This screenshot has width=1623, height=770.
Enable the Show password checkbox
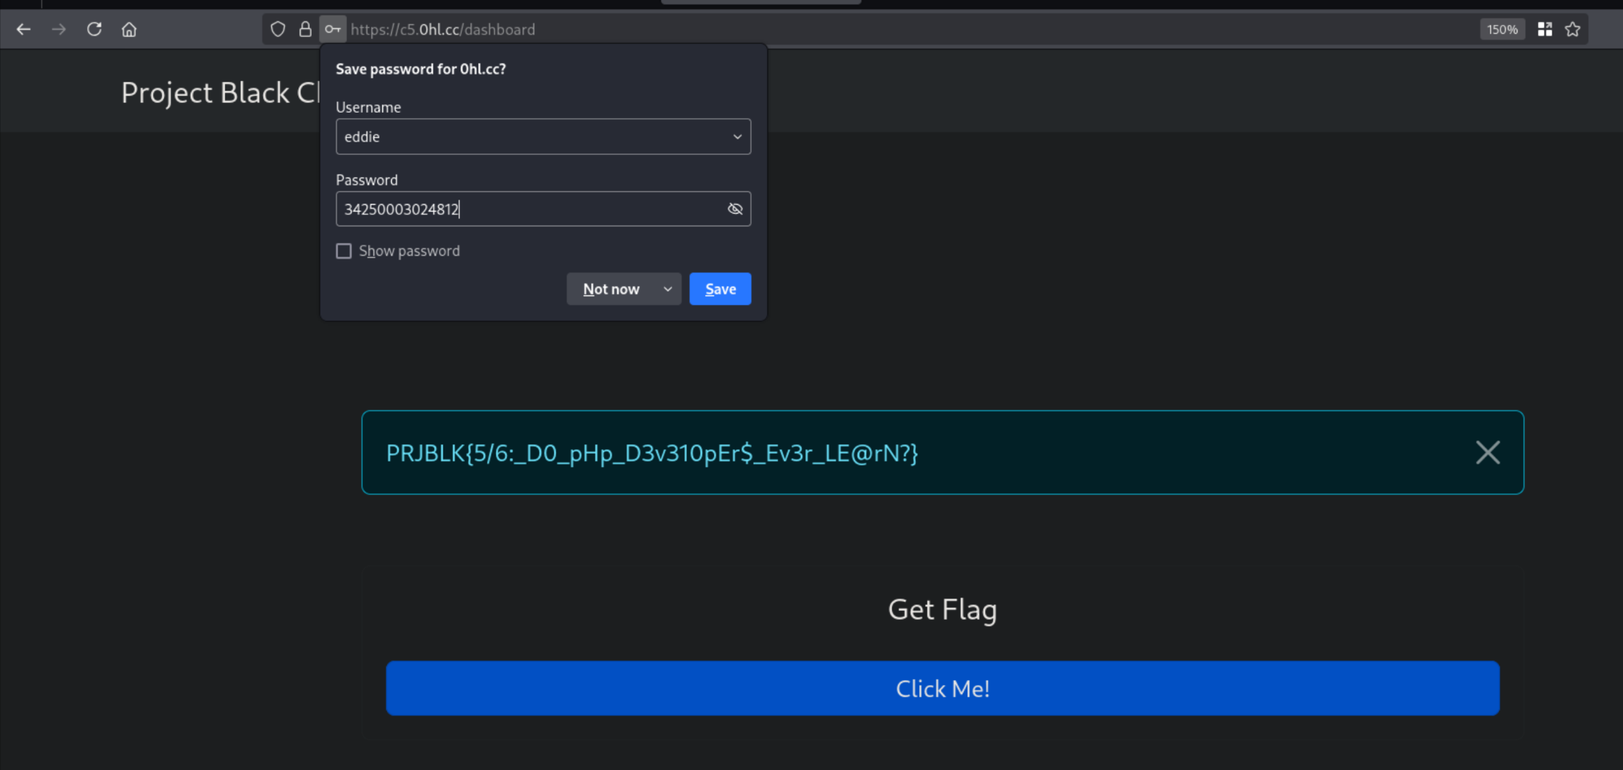(344, 251)
